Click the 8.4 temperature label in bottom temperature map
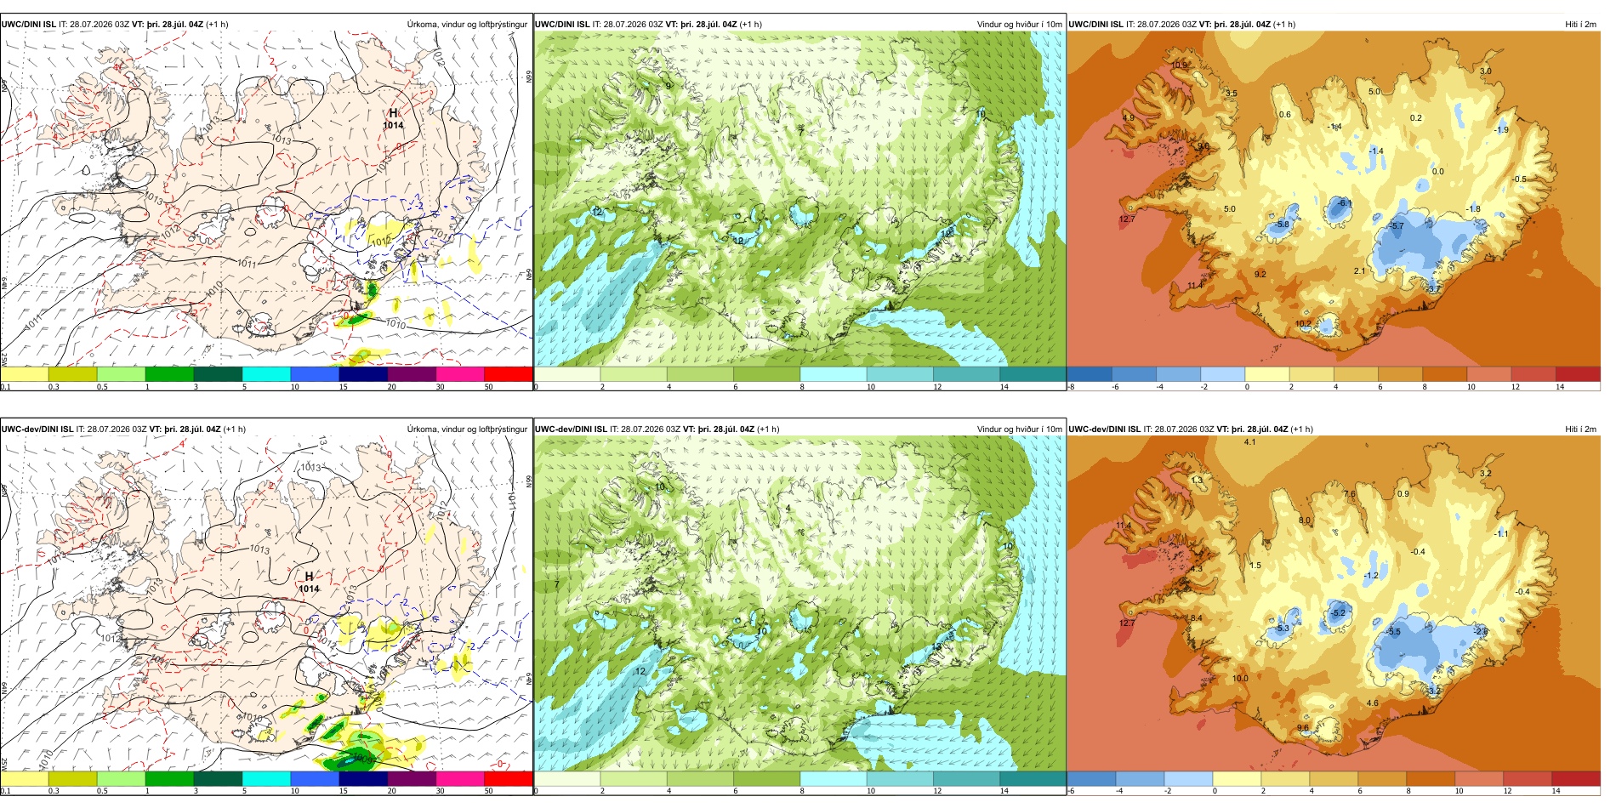The height and width of the screenshot is (808, 1616). pyautogui.click(x=1197, y=618)
